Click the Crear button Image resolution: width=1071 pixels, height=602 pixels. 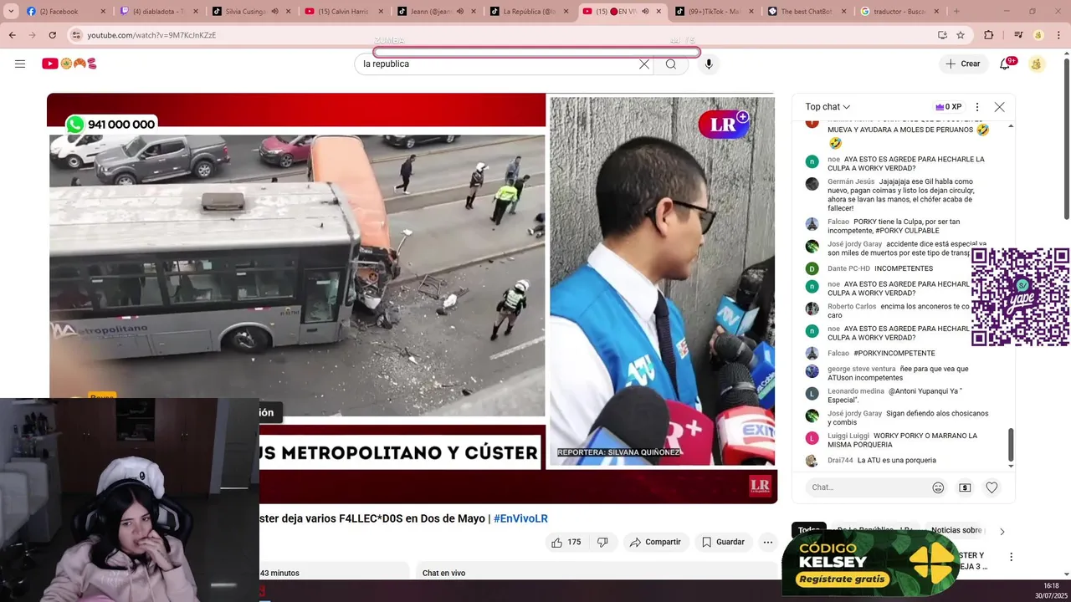tap(963, 64)
